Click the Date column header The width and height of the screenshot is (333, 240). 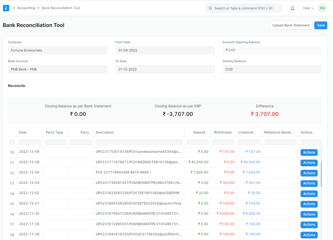tap(23, 132)
